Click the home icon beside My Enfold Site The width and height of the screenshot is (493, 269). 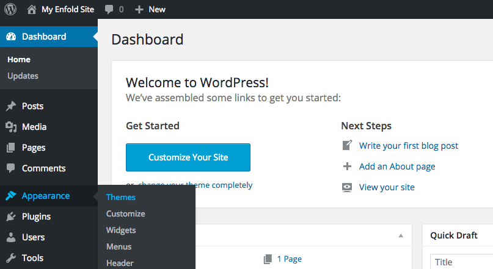(x=31, y=9)
